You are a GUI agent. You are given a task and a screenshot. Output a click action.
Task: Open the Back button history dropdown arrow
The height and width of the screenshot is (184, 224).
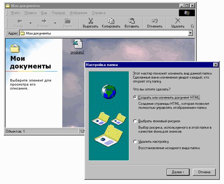(x=30, y=23)
